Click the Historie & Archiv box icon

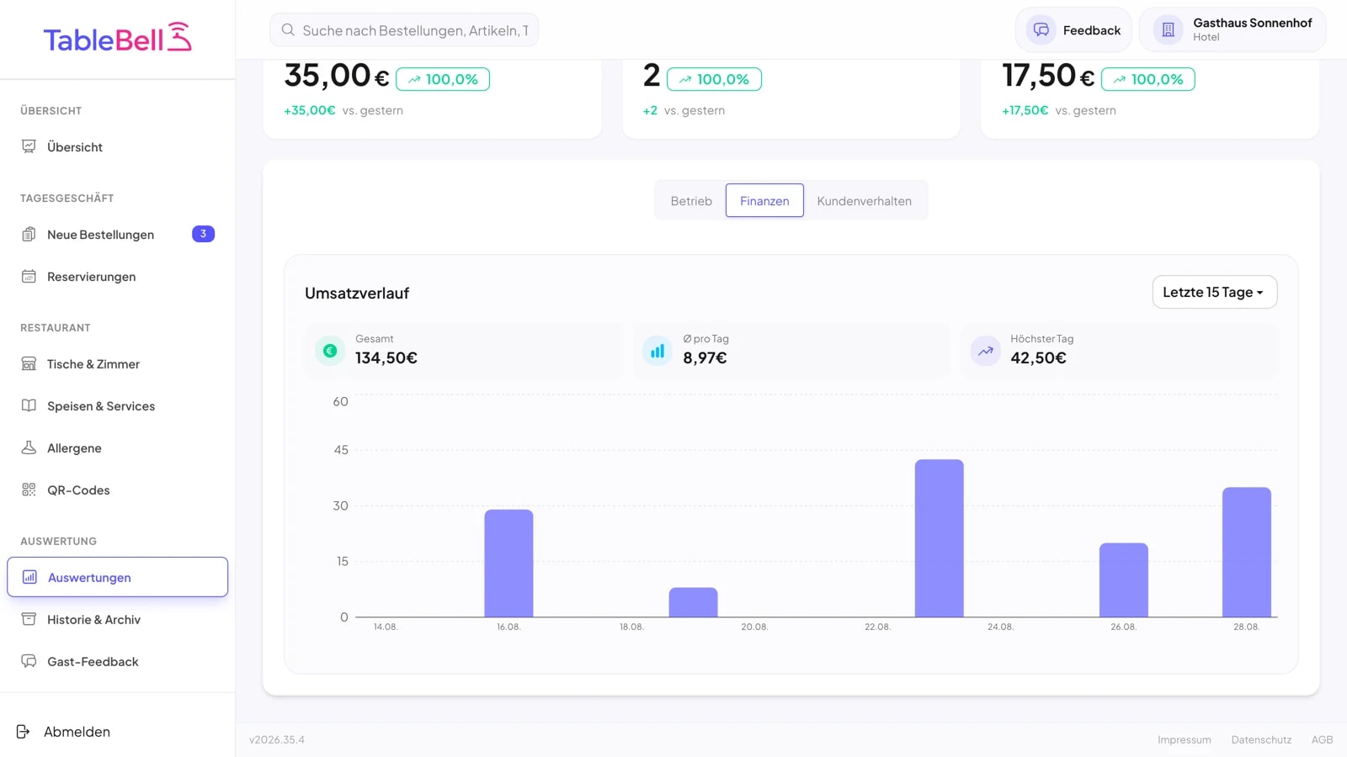point(29,619)
